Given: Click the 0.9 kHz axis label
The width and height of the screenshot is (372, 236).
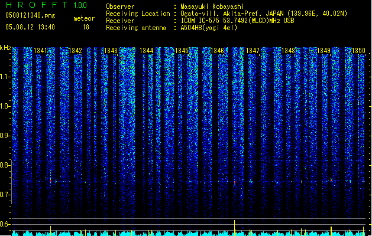Looking at the screenshot, I should (x=5, y=136).
